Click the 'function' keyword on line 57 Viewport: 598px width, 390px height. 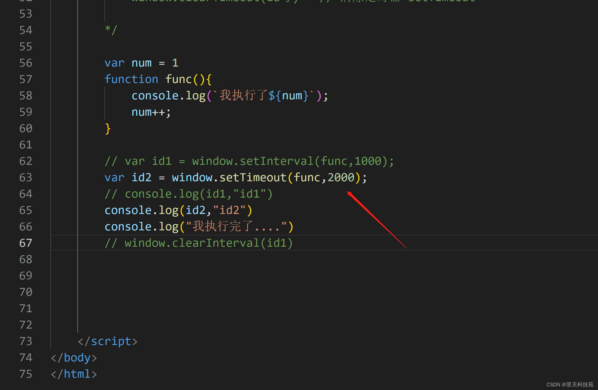tap(131, 79)
